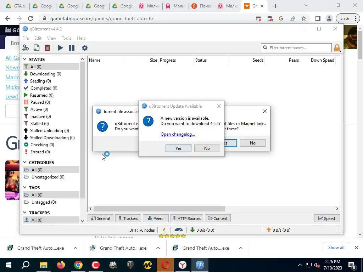The height and width of the screenshot is (272, 363).
Task: Show hidden system tray icons chevron
Action: (300, 265)
